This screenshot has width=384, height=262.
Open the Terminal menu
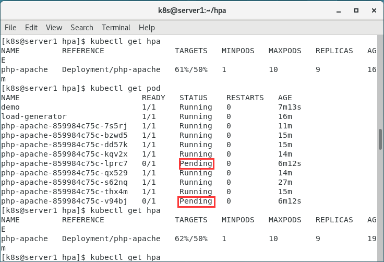tap(116, 28)
